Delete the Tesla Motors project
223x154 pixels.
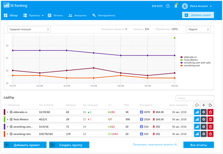point(210,119)
